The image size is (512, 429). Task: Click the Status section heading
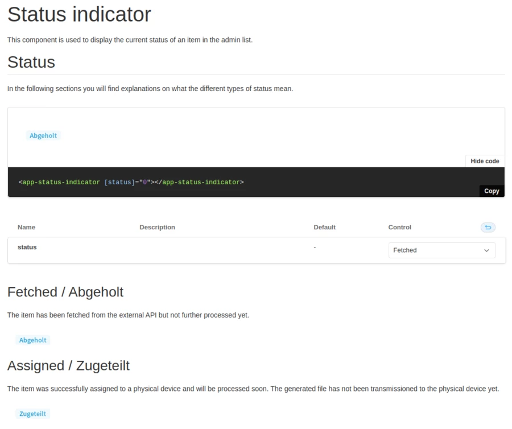pos(31,62)
